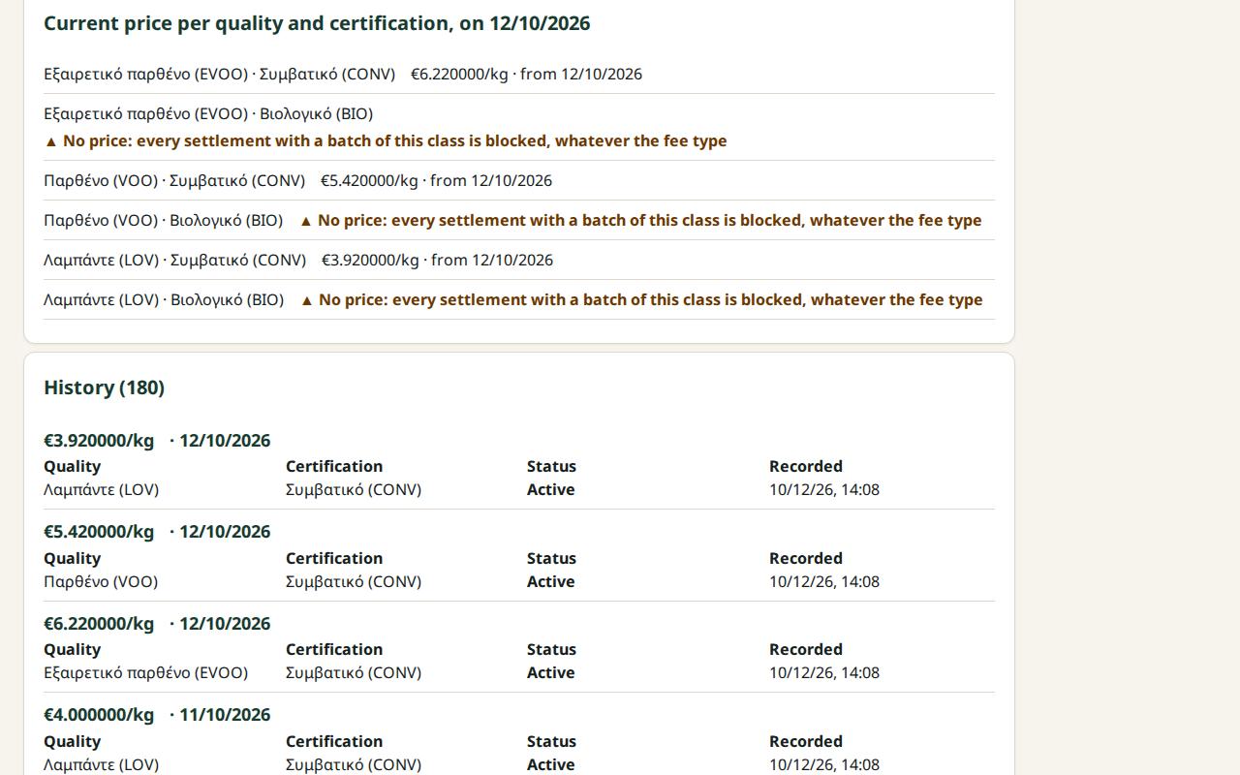The image size is (1240, 775).
Task: Select the '€3.920000/kg · from 12/10/2026' current price
Action: click(437, 261)
